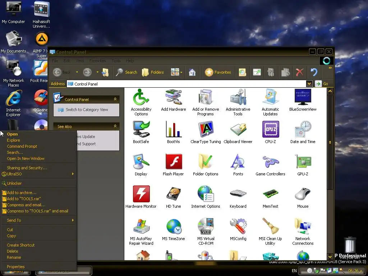Collapse the See Also side section
This screenshot has height=276, width=368.
click(115, 126)
